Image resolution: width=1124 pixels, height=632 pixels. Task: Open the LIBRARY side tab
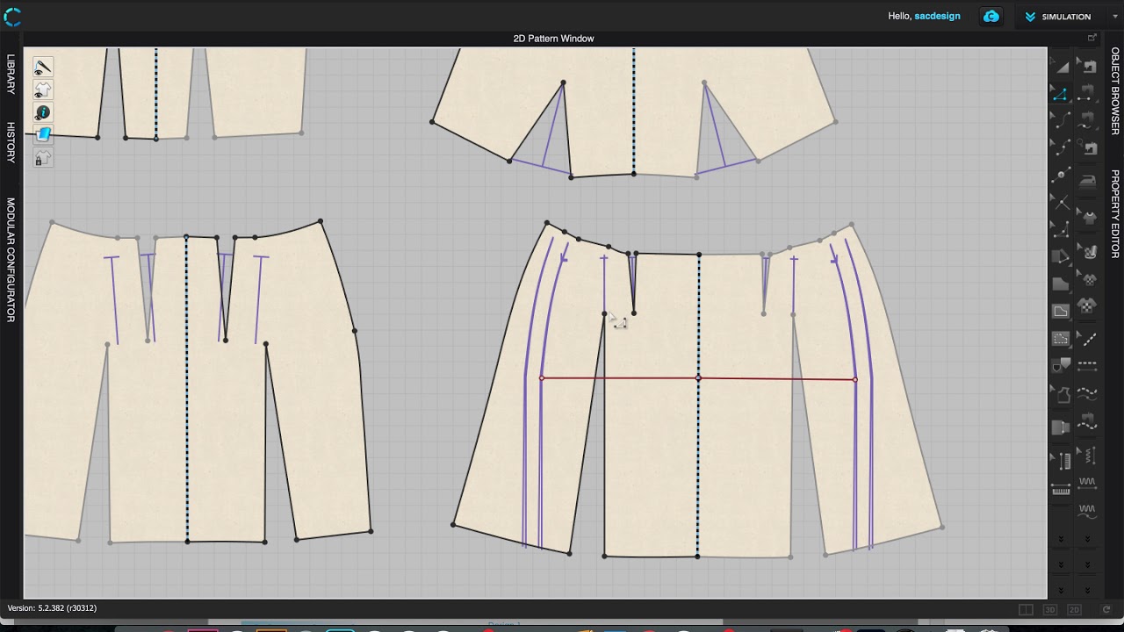pyautogui.click(x=11, y=75)
